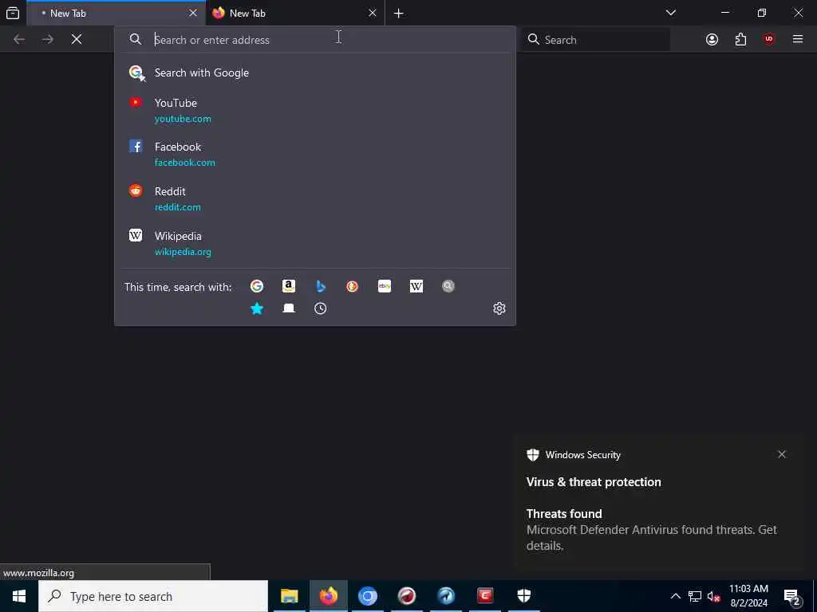Viewport: 817px width, 612px height.
Task: Open a new tab with plus button
Action: click(x=399, y=14)
